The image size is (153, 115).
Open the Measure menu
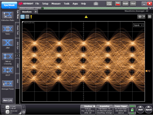pyautogui.click(x=56, y=4)
